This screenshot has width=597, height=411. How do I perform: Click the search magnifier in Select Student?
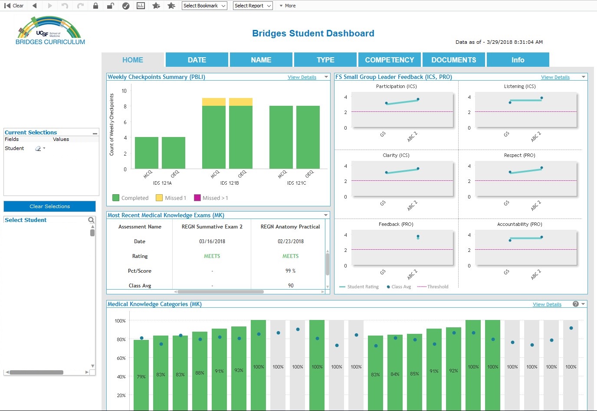(x=91, y=220)
